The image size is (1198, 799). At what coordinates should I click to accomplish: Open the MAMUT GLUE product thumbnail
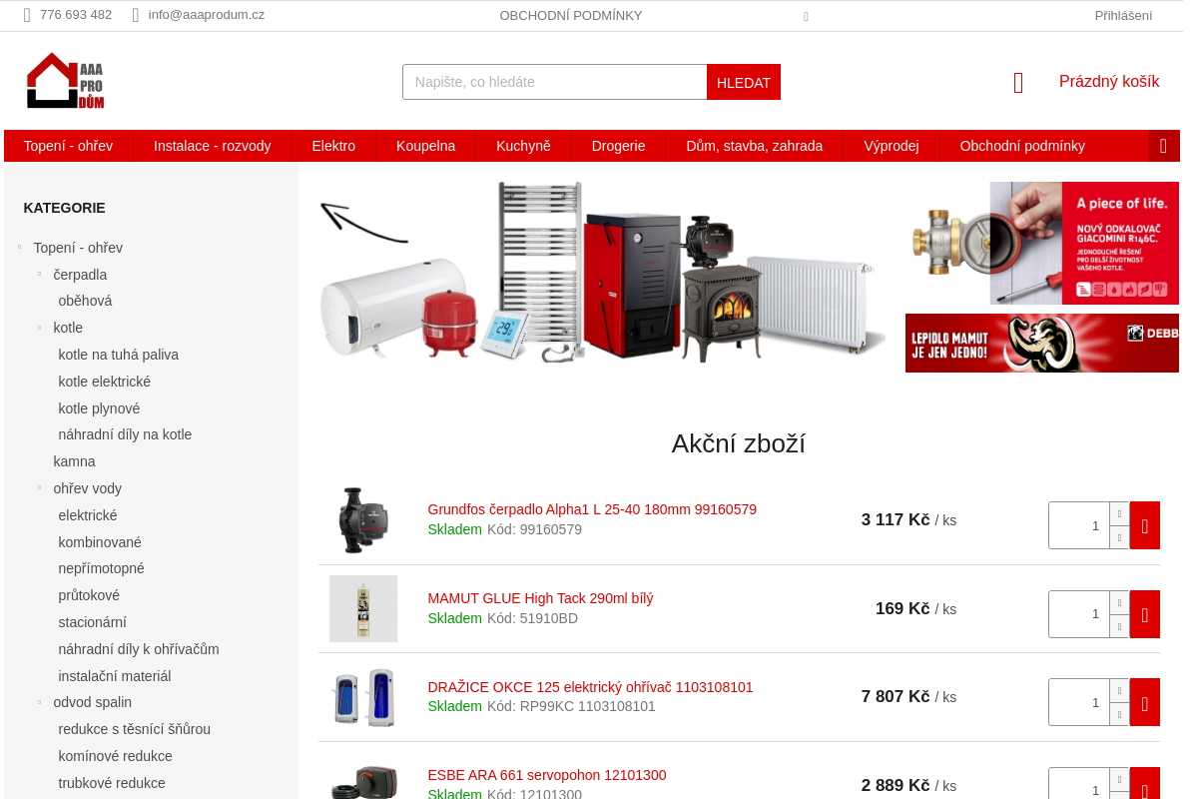click(x=363, y=608)
